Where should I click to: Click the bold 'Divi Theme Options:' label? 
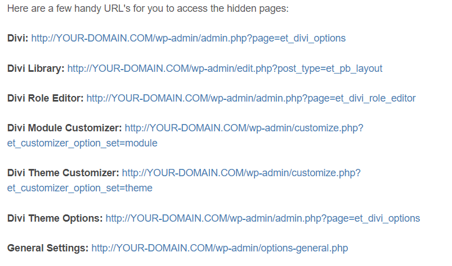point(55,218)
